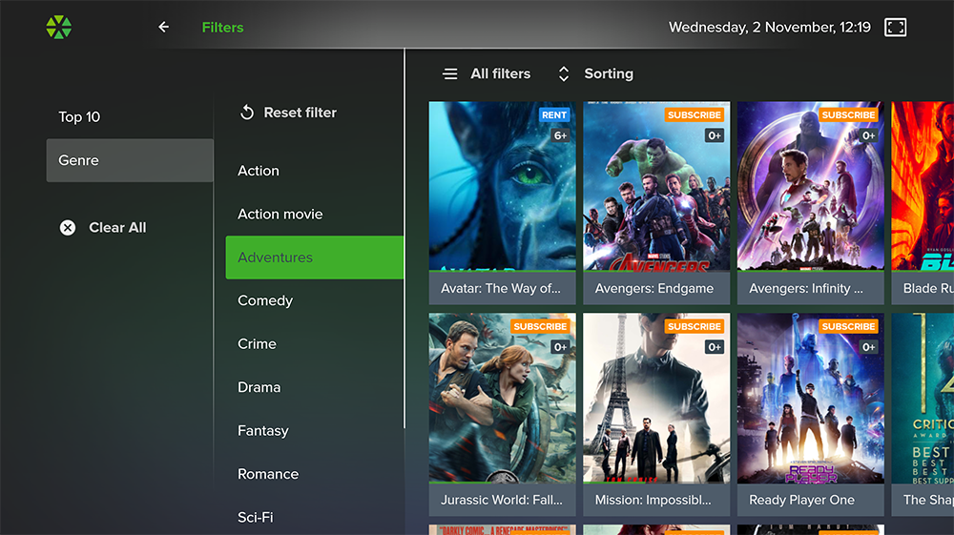This screenshot has width=954, height=535.
Task: Select the highlighted Adventures genre
Action: point(315,257)
